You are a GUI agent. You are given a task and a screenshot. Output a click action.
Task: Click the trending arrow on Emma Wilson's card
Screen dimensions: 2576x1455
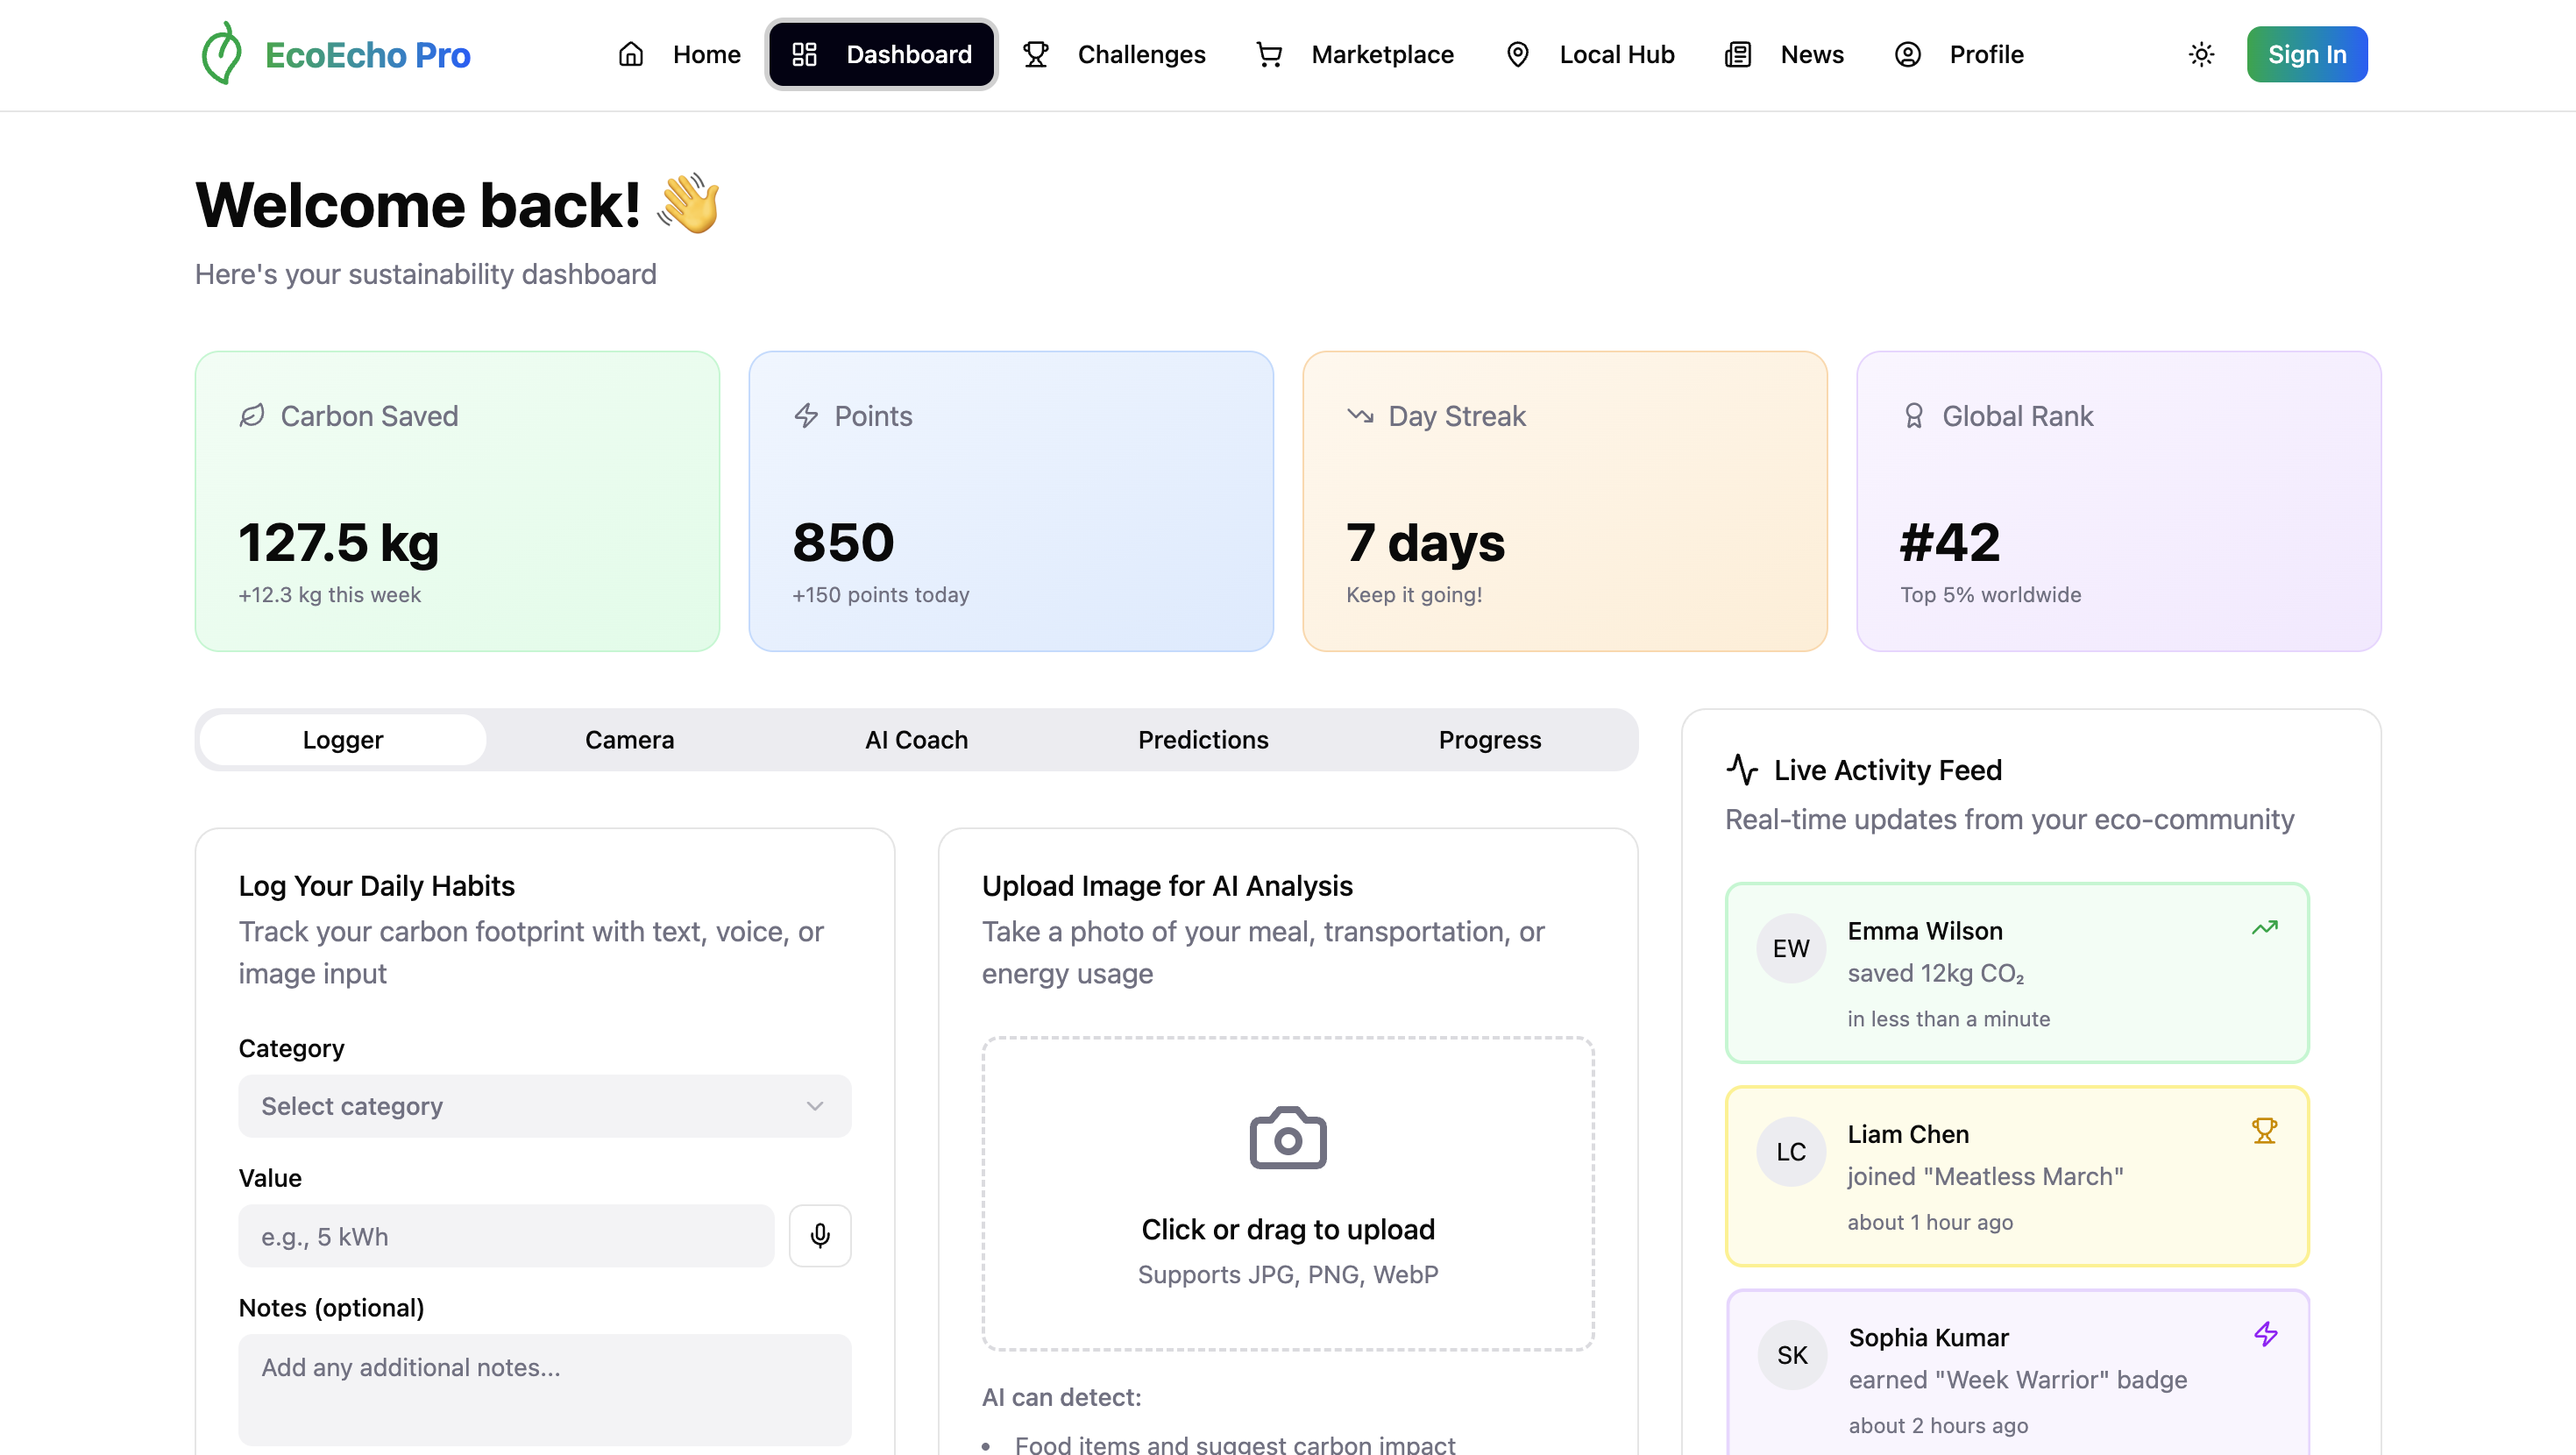[2264, 928]
